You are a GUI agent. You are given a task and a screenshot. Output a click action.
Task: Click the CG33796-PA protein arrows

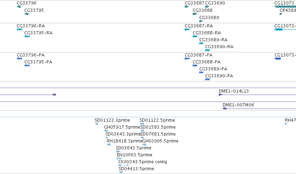(x=19, y=59)
